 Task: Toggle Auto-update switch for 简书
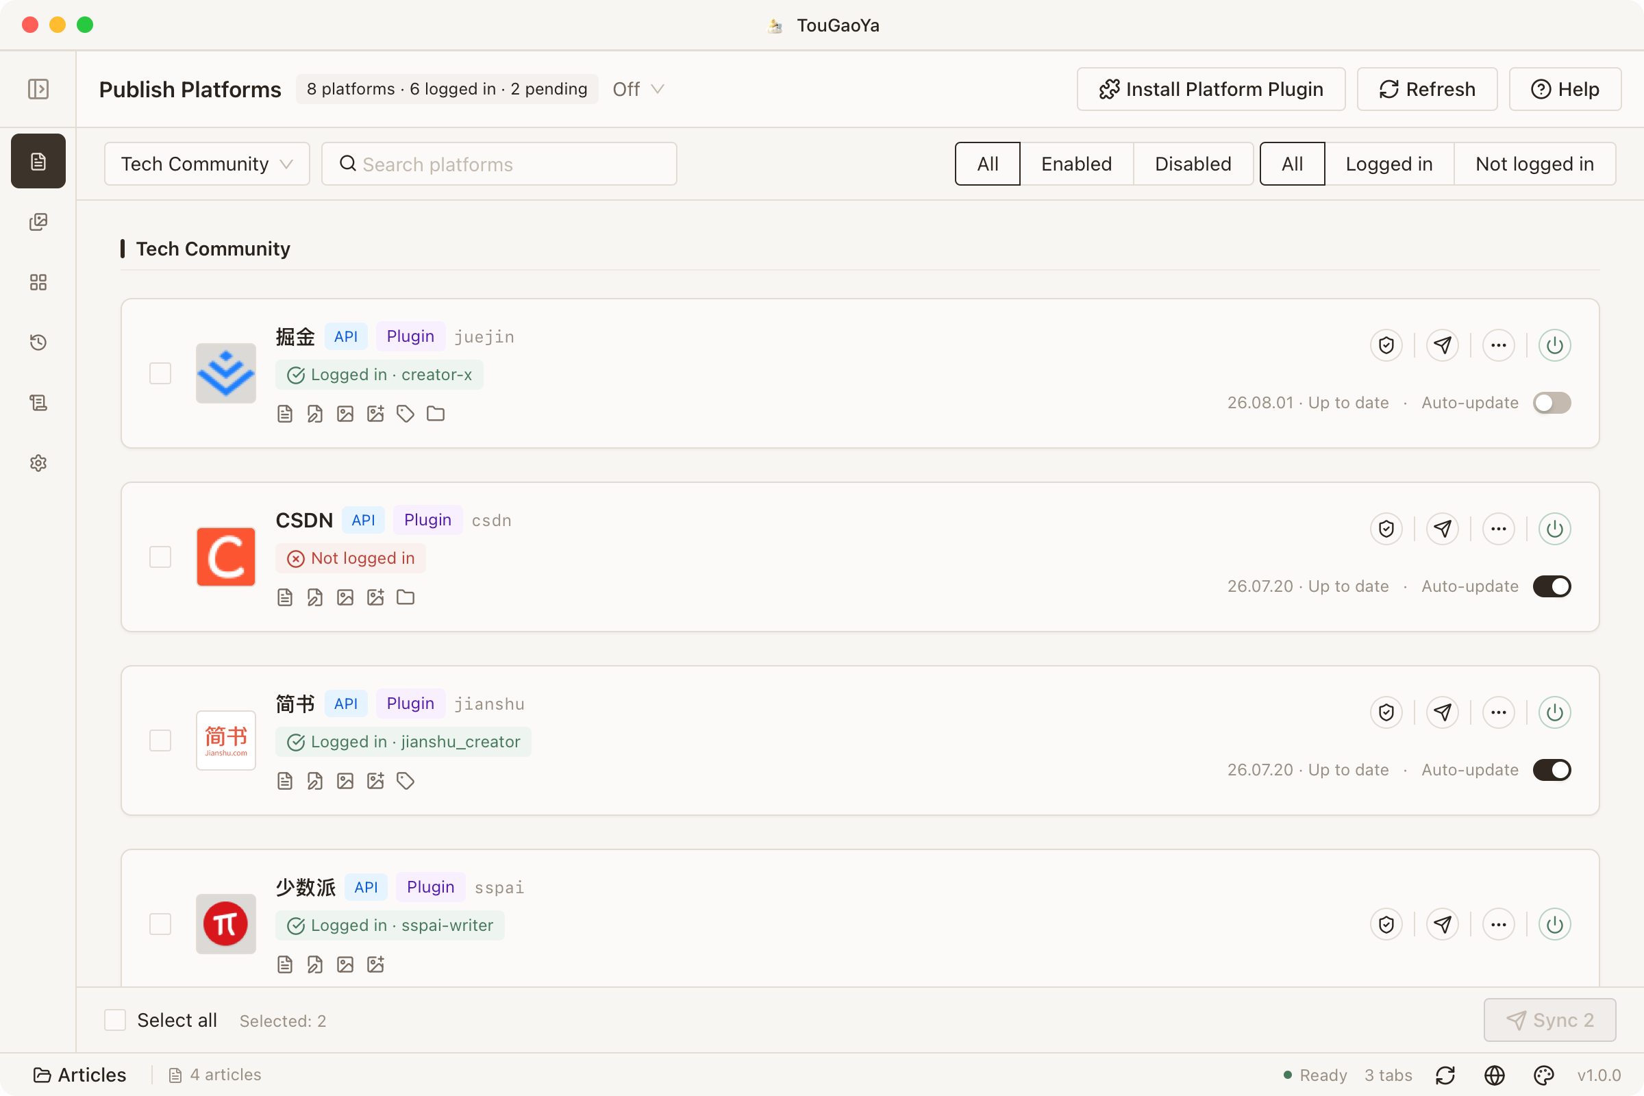click(1552, 770)
